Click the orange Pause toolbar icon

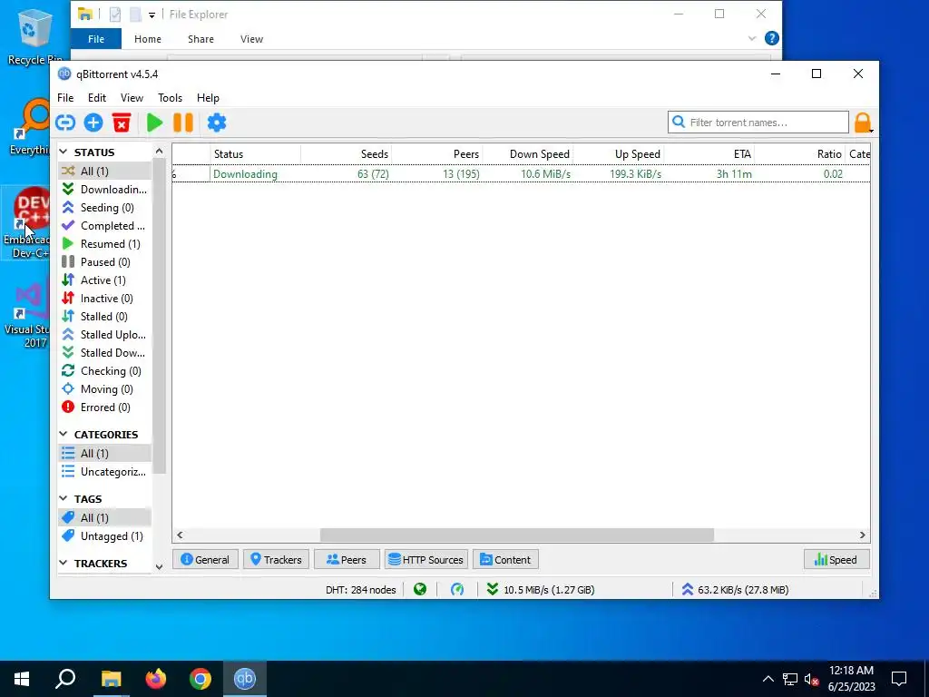[183, 123]
